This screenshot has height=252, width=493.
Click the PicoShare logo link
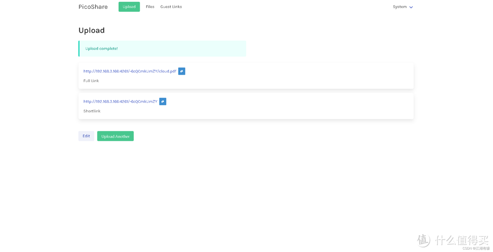[93, 7]
